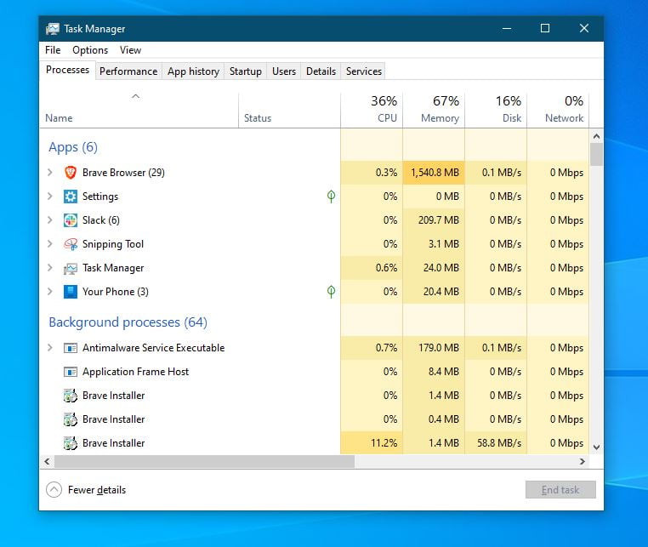Switch to the Services tab
648x547 pixels.
(364, 71)
